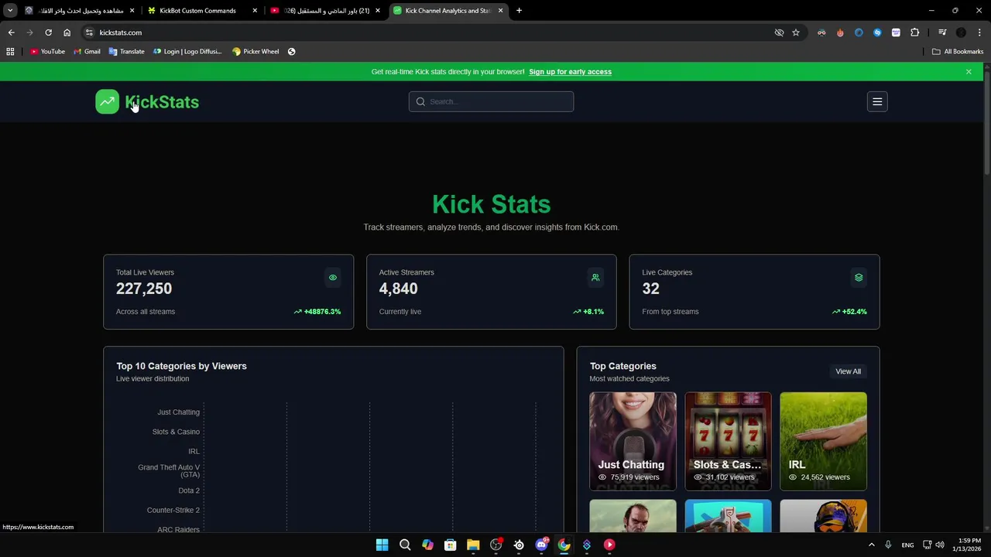991x557 pixels.
Task: Open the Login | Logo Diffusion bookmark
Action: pyautogui.click(x=187, y=52)
